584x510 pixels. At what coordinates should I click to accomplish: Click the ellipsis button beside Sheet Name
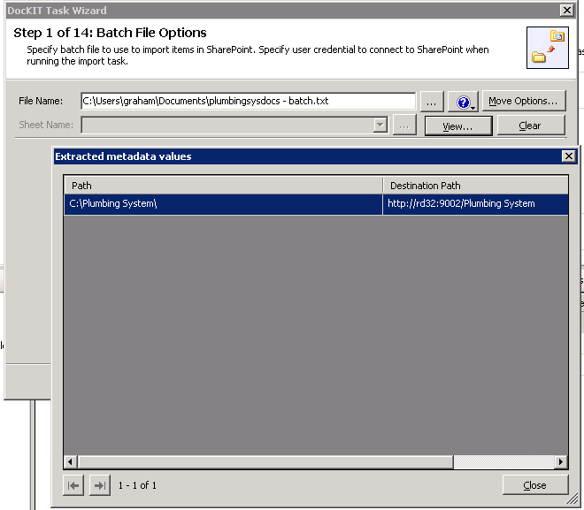point(404,126)
